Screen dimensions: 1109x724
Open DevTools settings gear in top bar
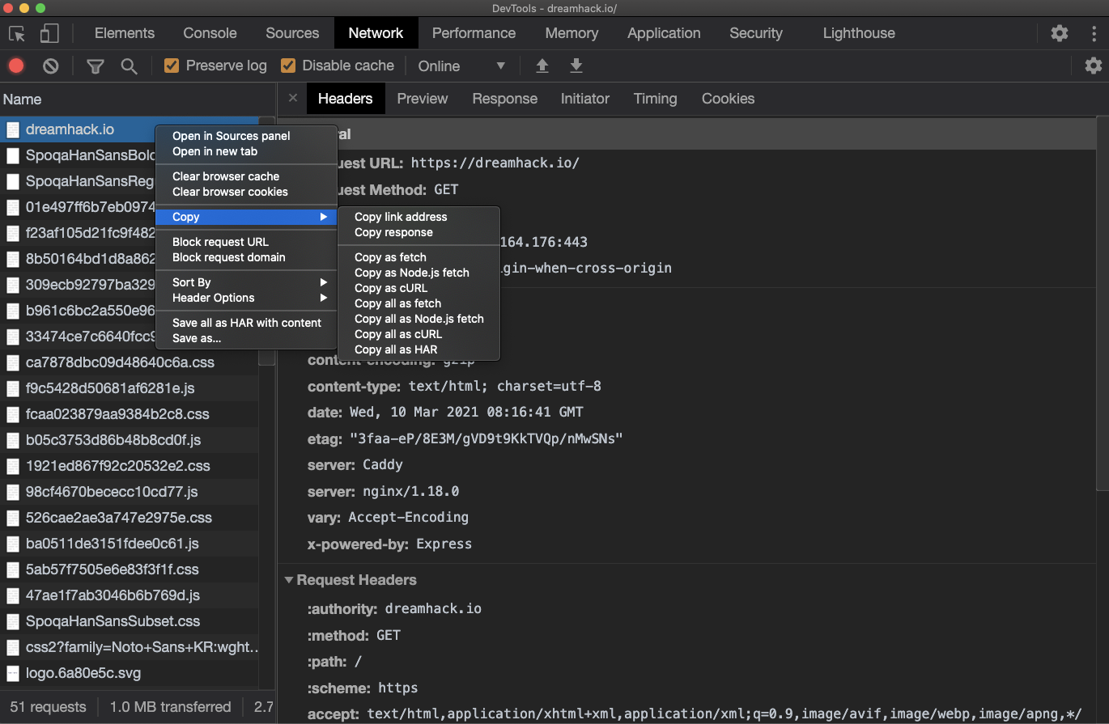(x=1059, y=33)
